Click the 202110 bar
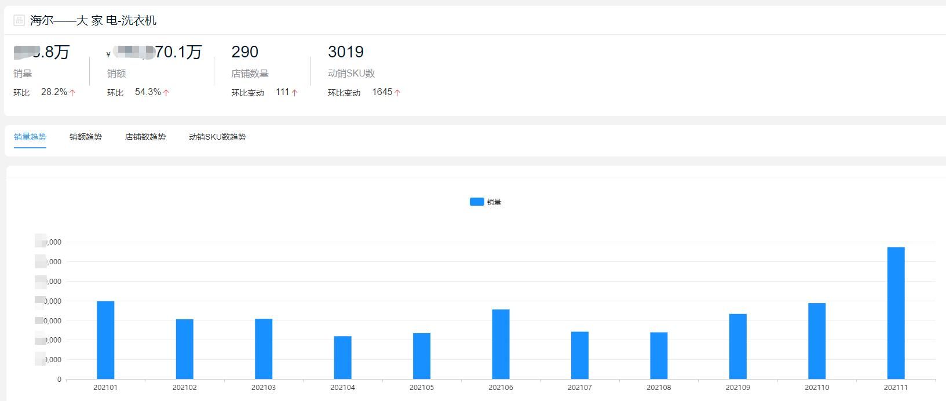The image size is (946, 401). click(817, 341)
